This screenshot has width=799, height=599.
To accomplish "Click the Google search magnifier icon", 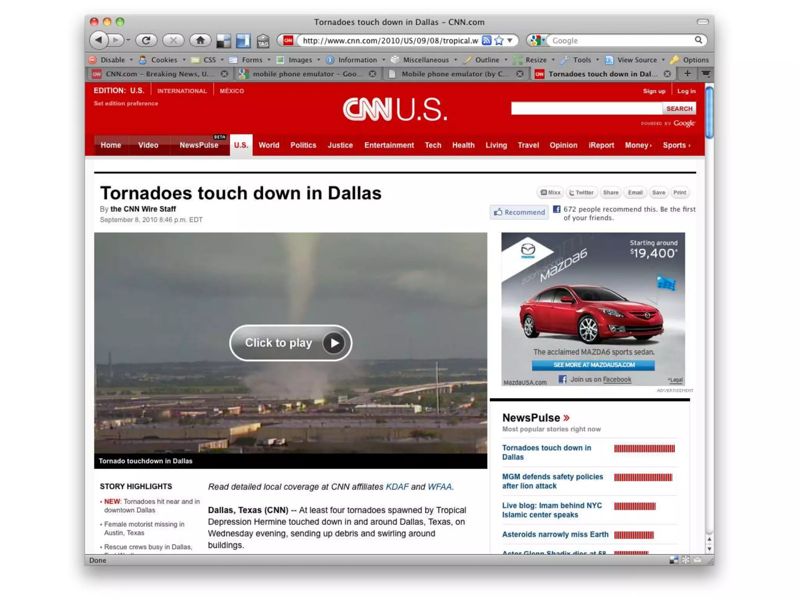I will [x=698, y=40].
